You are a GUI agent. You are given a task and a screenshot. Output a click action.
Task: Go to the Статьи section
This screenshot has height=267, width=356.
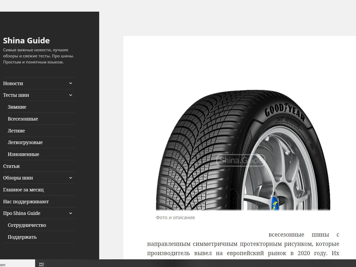11,166
